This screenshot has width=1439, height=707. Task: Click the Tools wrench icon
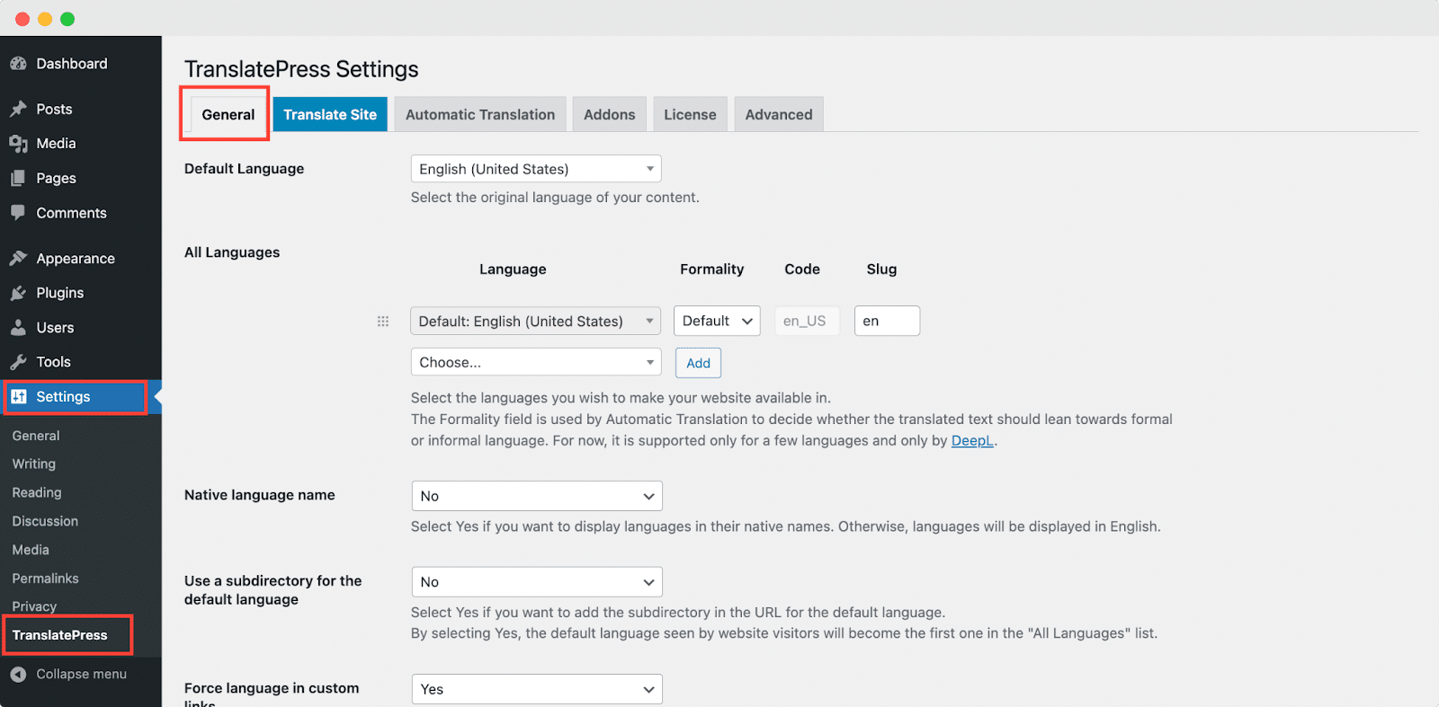(18, 362)
